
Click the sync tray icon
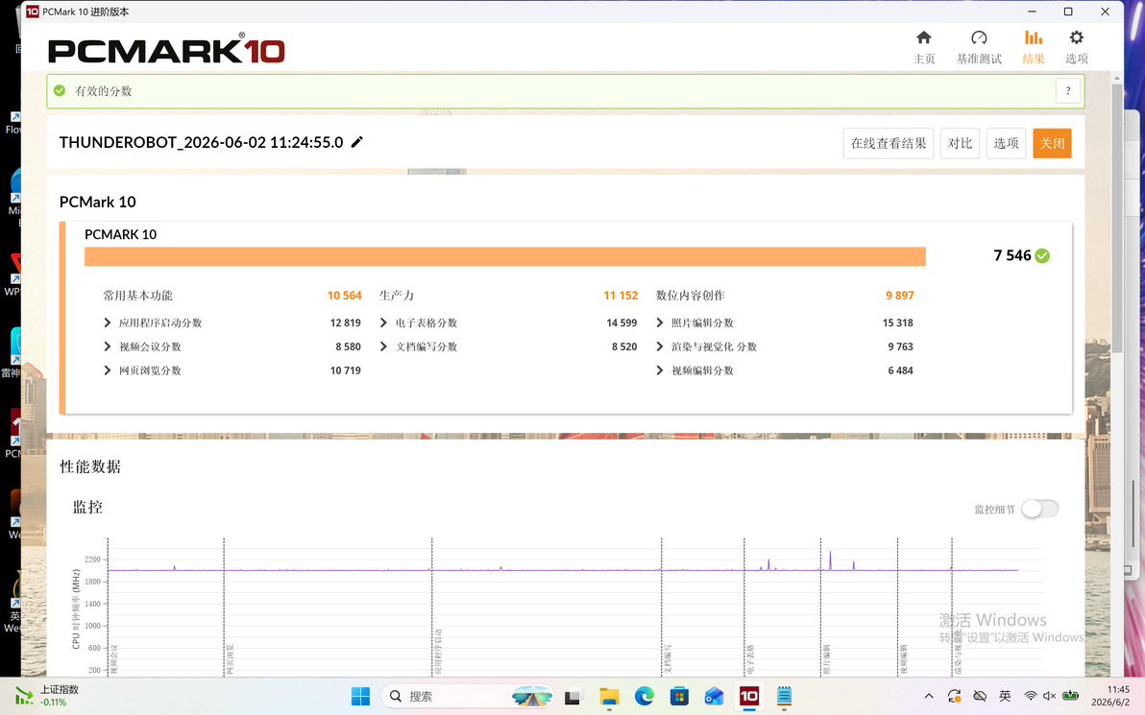click(x=955, y=696)
